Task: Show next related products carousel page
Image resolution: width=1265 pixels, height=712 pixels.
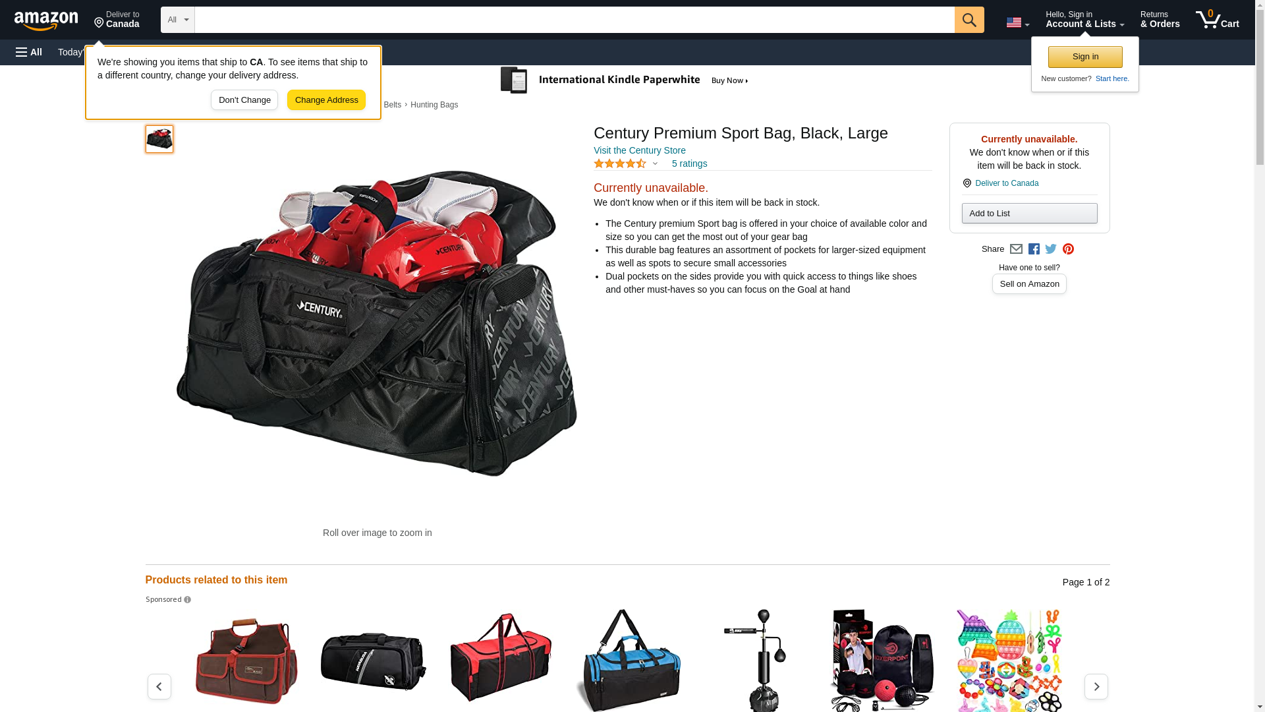Action: click(1096, 686)
